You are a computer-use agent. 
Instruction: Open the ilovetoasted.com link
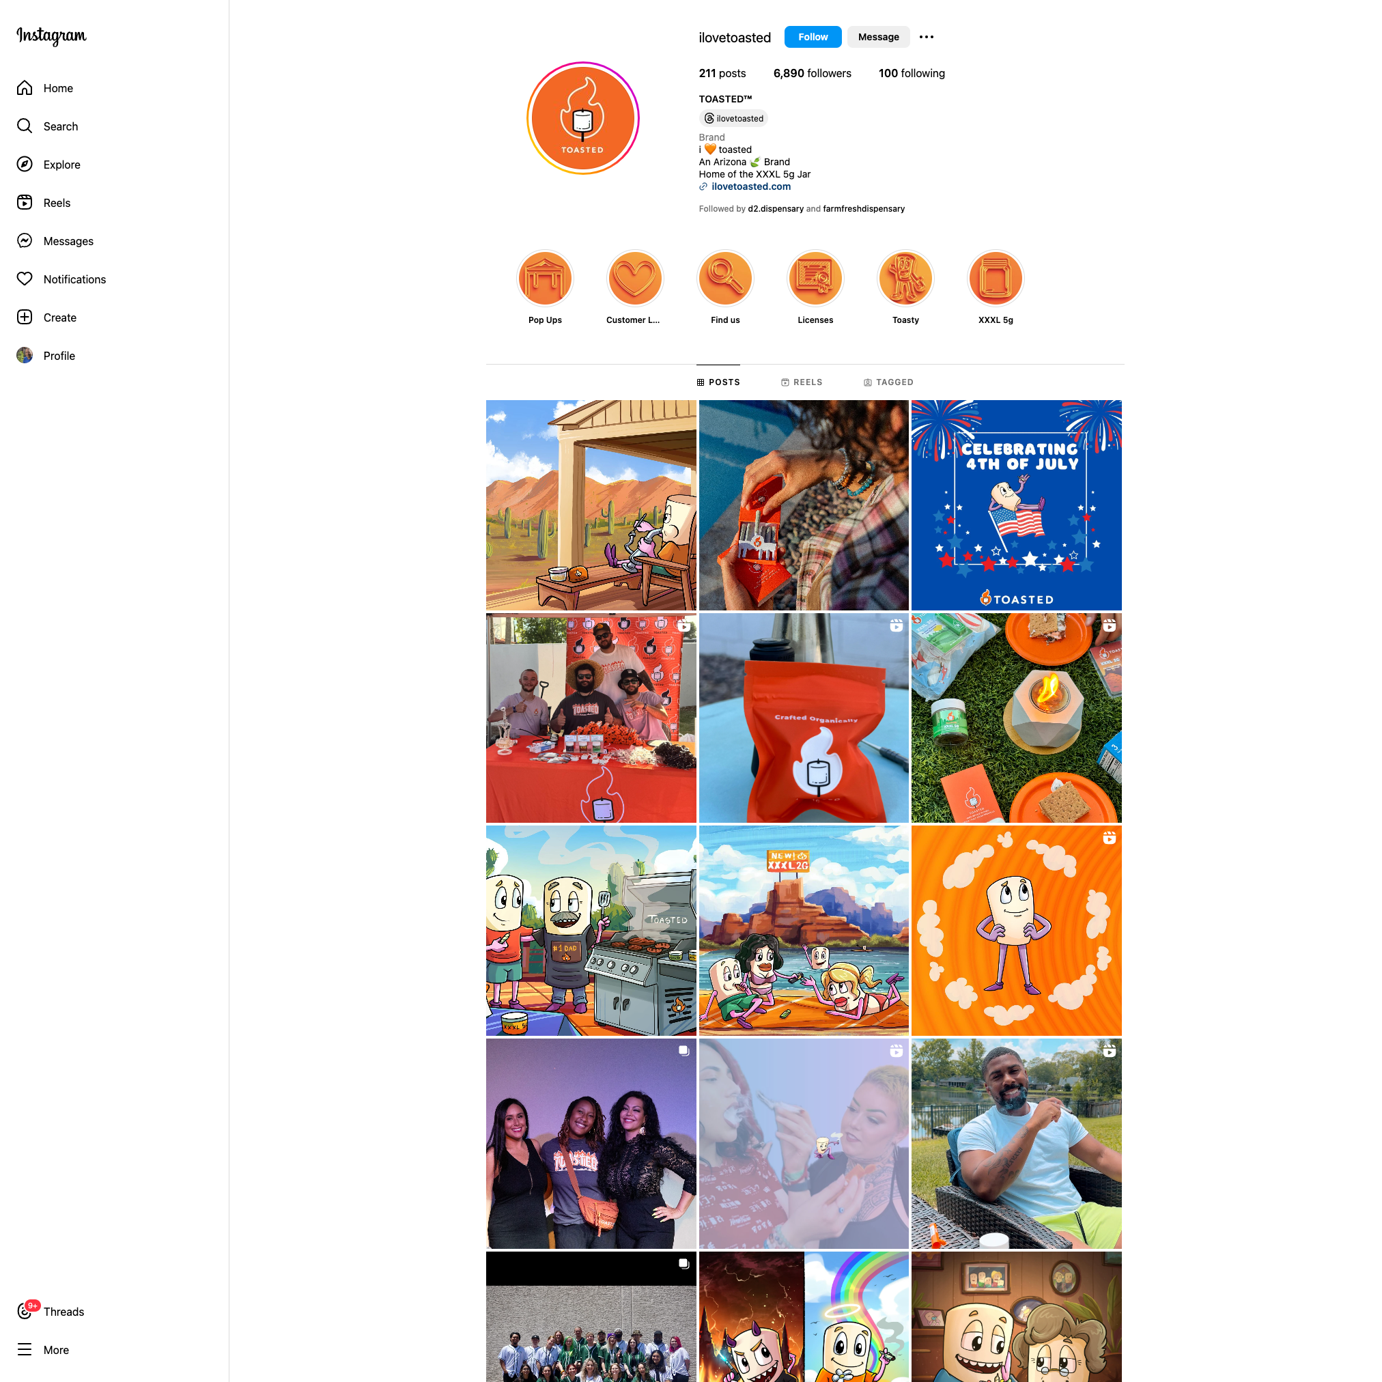[x=751, y=186]
